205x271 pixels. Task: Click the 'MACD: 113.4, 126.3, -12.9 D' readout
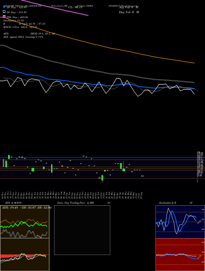point(20,27)
